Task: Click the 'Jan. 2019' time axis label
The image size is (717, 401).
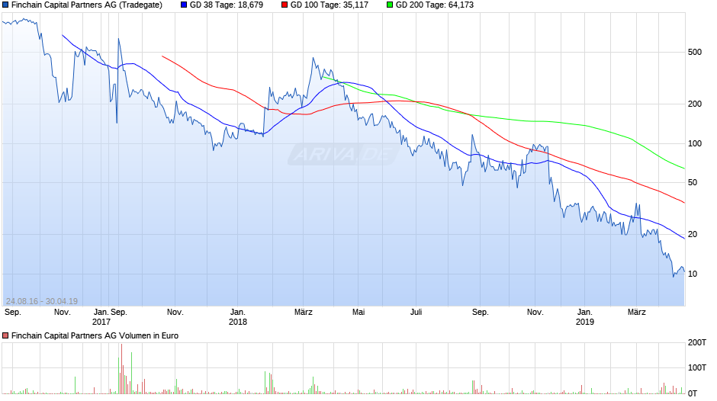Action: point(585,317)
